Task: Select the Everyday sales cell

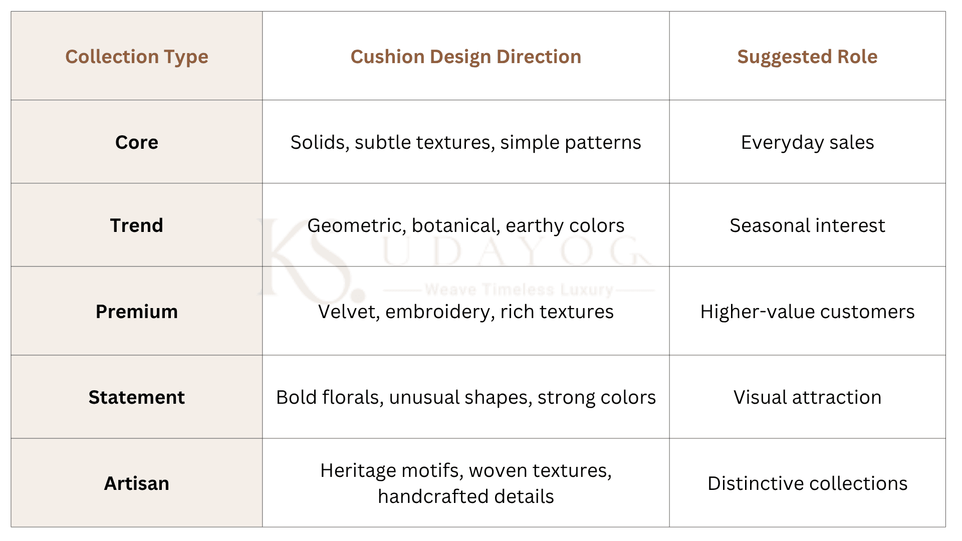Action: pos(808,142)
